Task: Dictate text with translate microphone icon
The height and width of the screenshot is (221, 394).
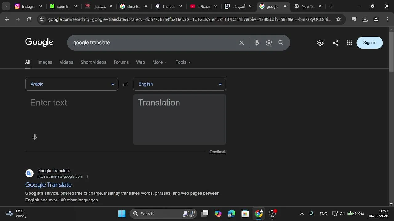Action: 35,137
